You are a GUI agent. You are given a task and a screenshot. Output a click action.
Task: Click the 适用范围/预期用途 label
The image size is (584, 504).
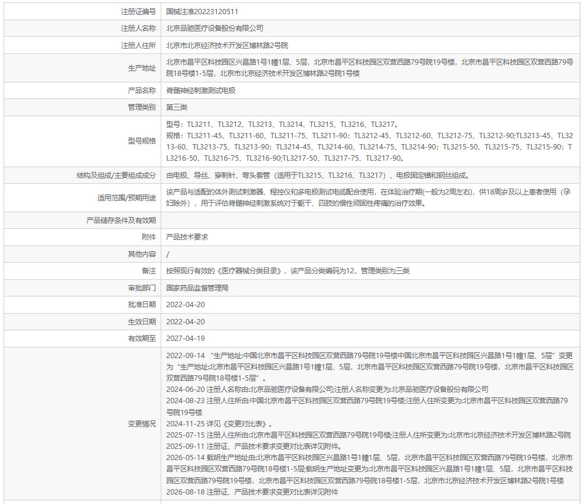127,197
